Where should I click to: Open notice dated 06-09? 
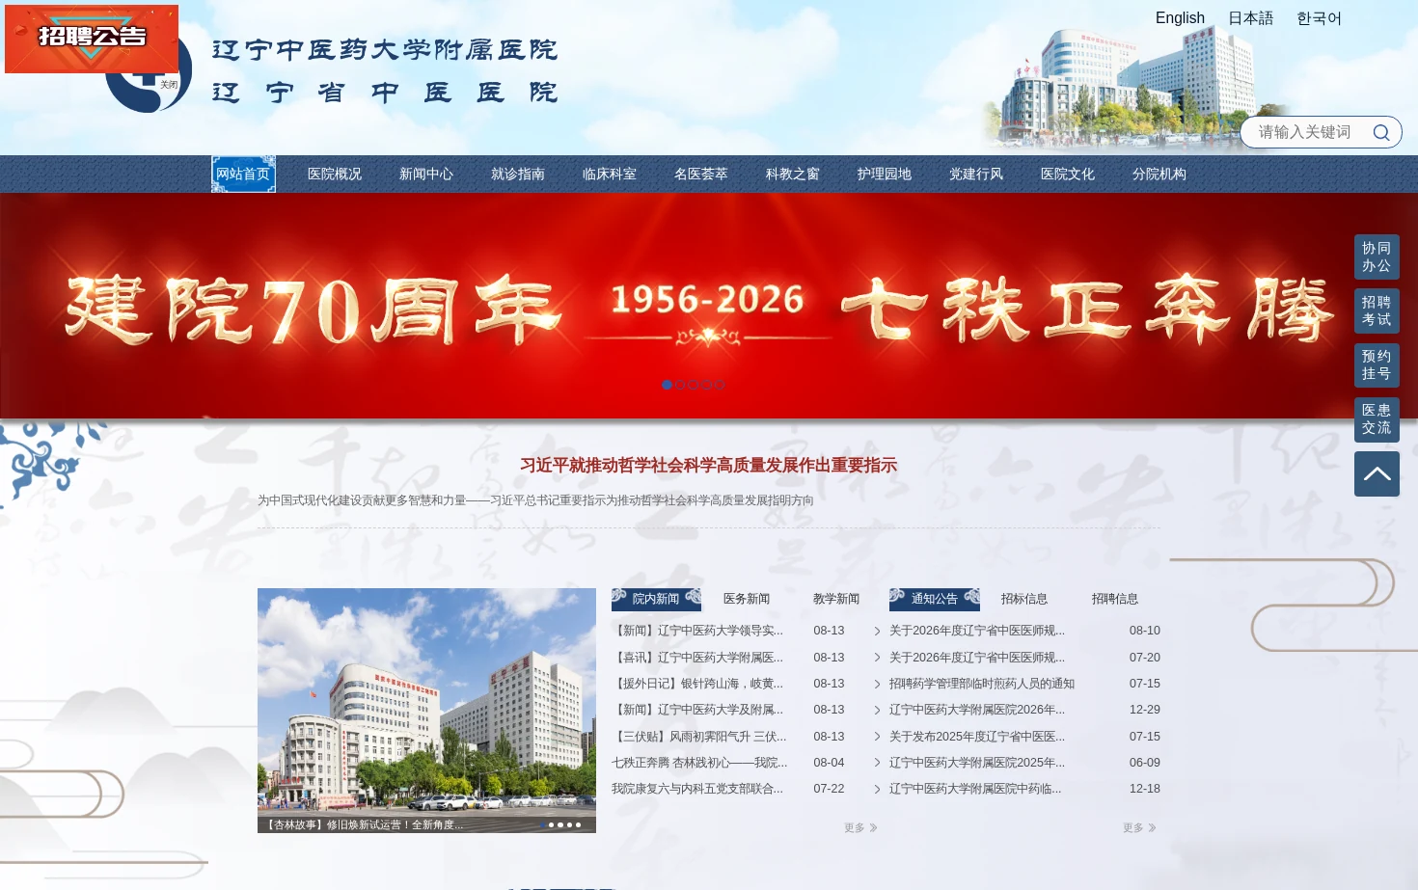tap(977, 763)
